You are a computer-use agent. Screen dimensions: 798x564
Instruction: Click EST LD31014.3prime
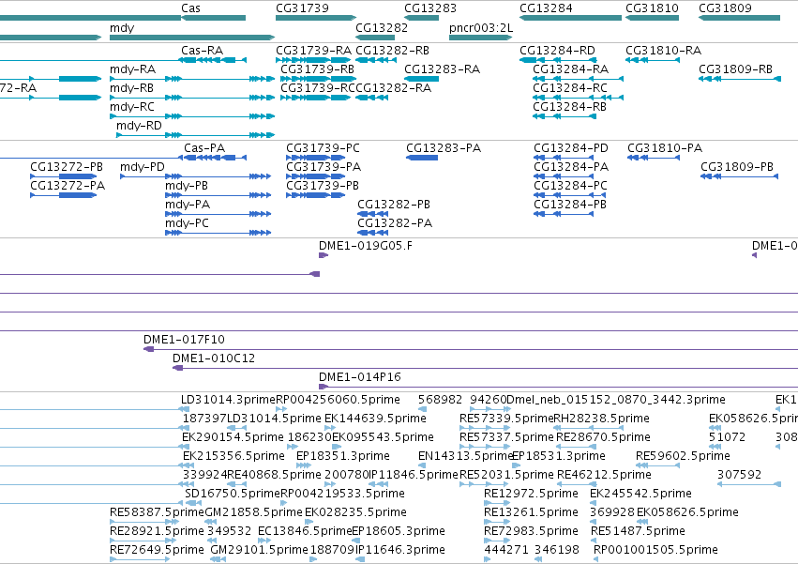(228, 400)
